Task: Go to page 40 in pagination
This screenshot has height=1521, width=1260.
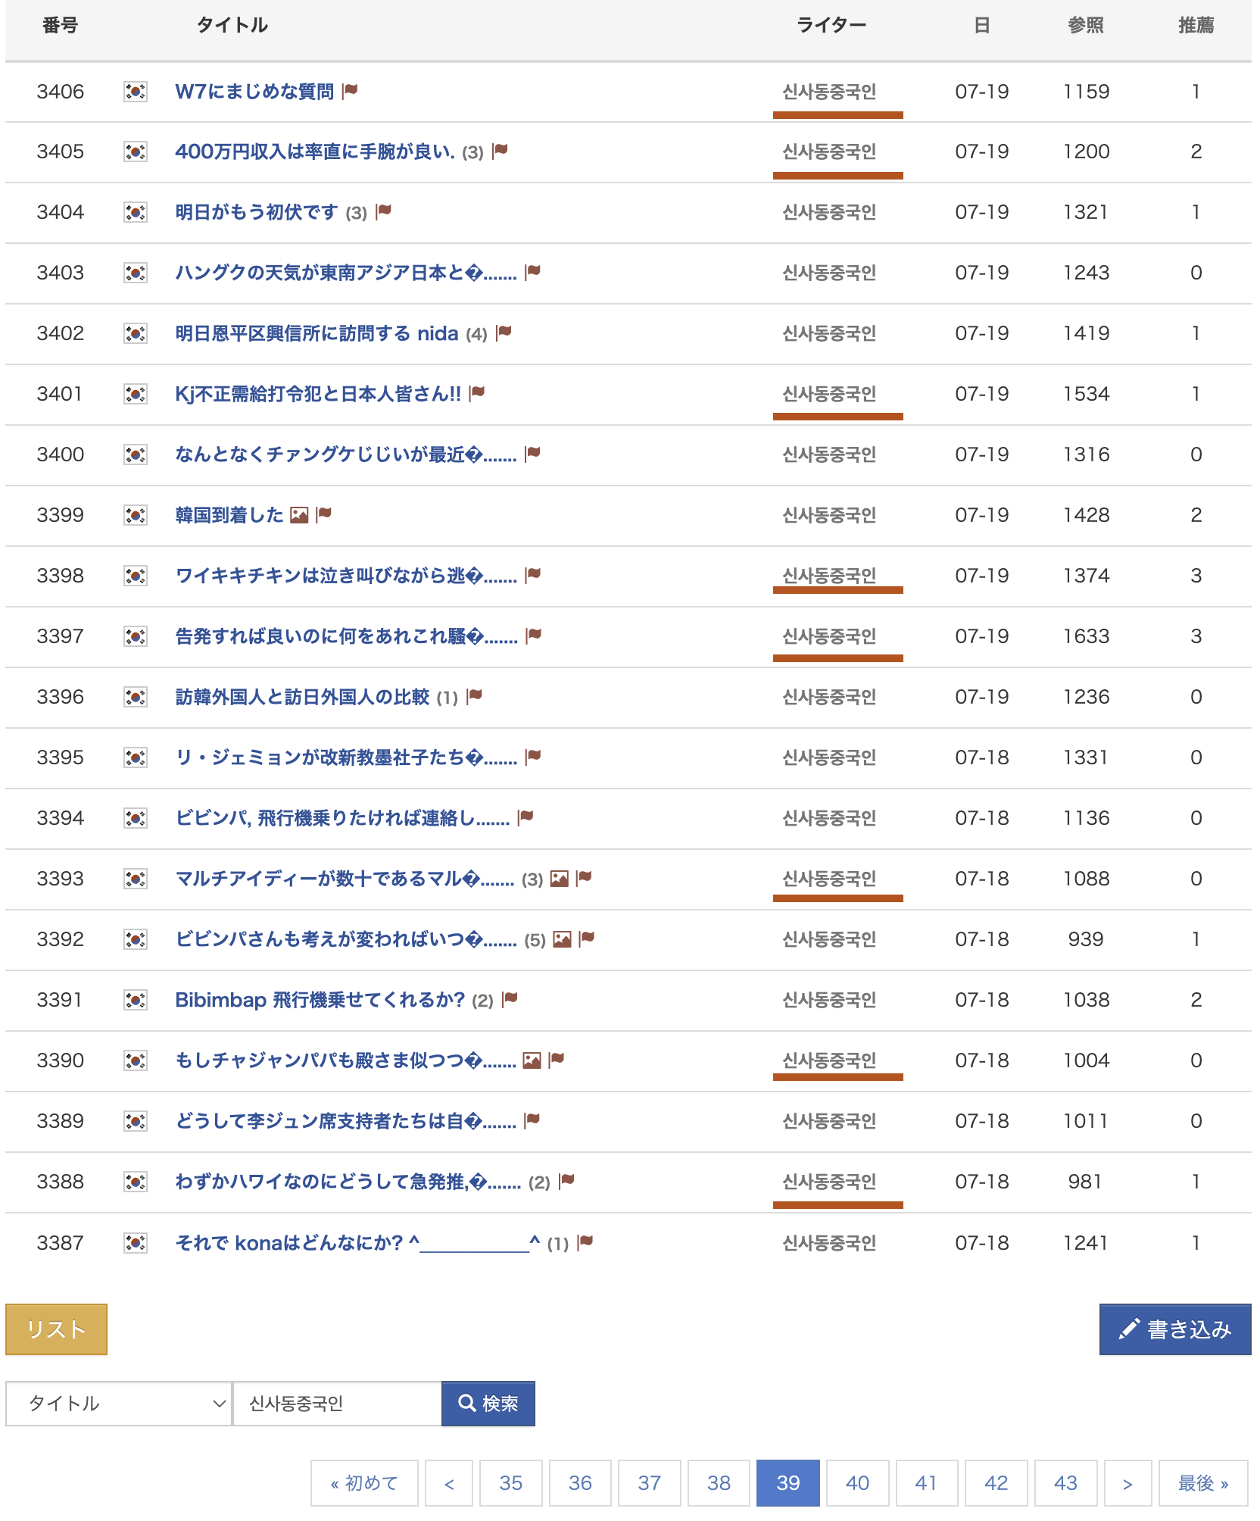Action: [857, 1483]
